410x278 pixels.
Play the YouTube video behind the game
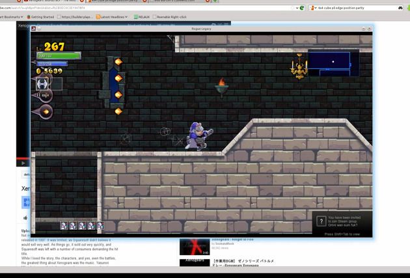[23, 163]
